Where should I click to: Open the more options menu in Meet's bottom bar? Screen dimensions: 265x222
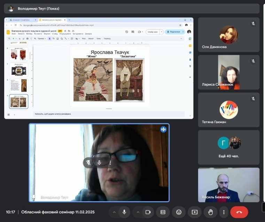tap(224, 212)
